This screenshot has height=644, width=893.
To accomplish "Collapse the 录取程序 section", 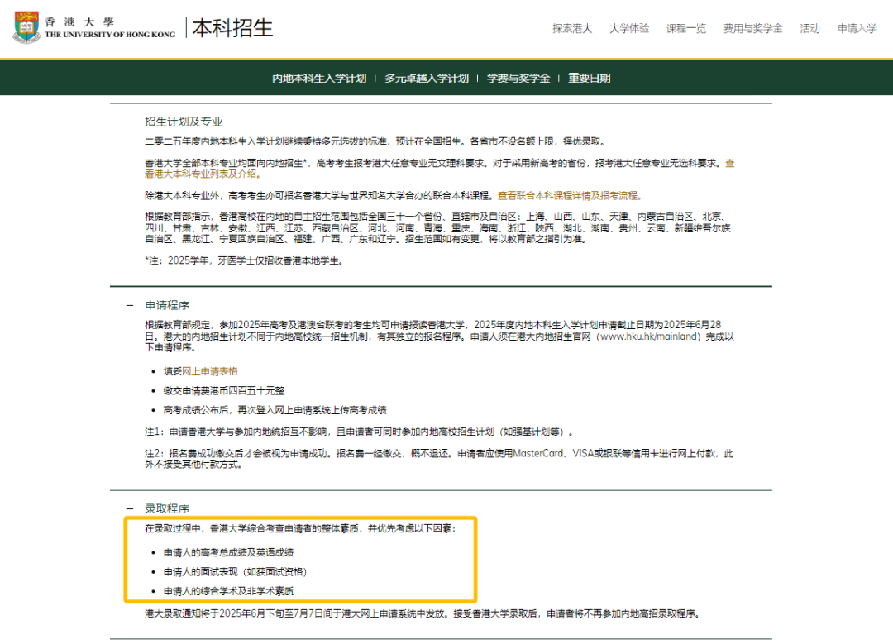I will pos(130,508).
